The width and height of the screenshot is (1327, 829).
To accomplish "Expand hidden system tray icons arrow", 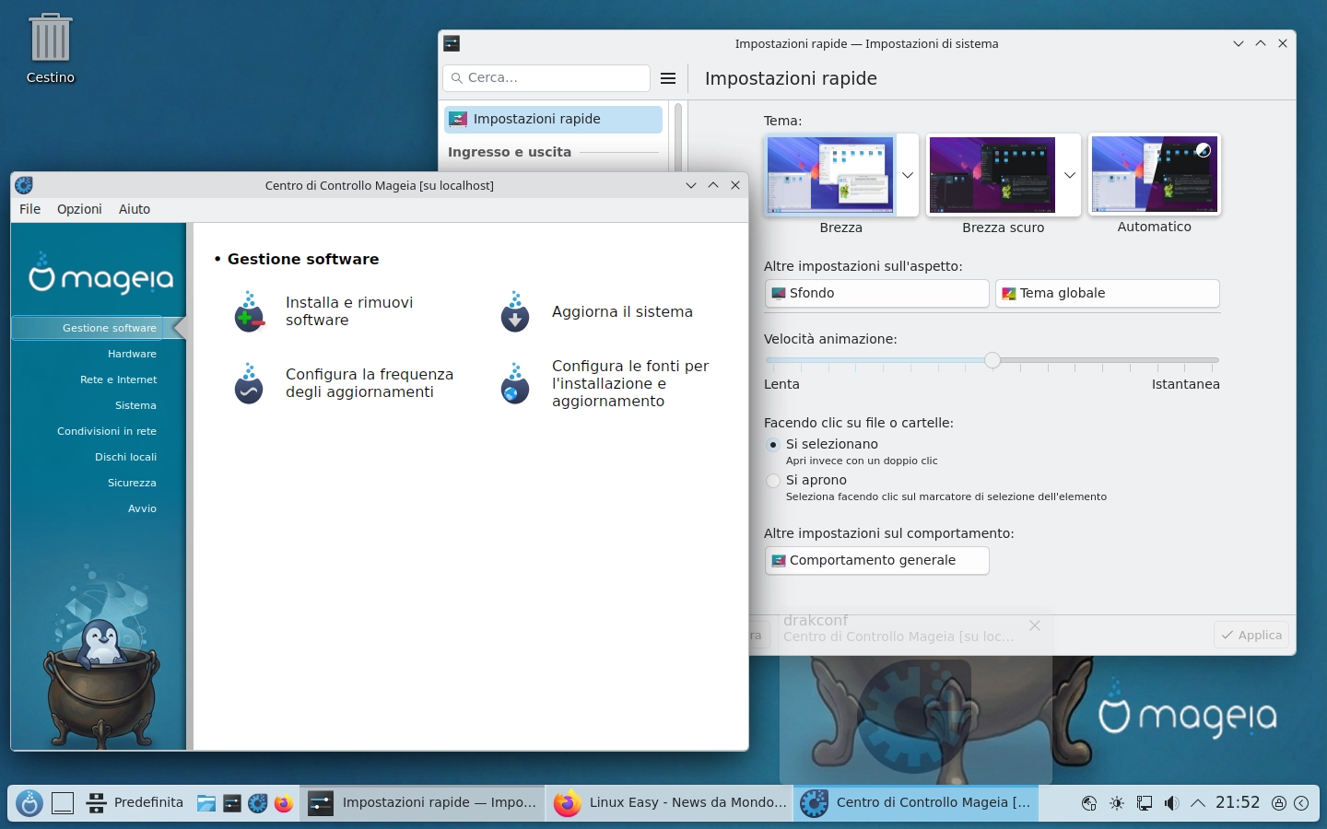I will [x=1198, y=803].
